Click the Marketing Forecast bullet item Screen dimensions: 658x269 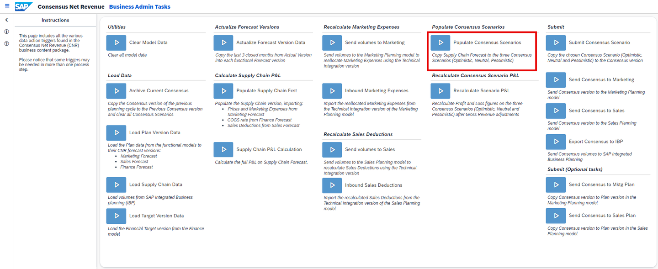point(139,156)
